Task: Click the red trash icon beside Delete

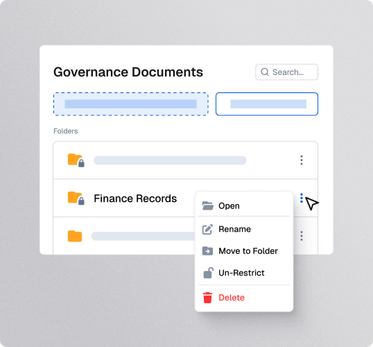Action: click(207, 298)
